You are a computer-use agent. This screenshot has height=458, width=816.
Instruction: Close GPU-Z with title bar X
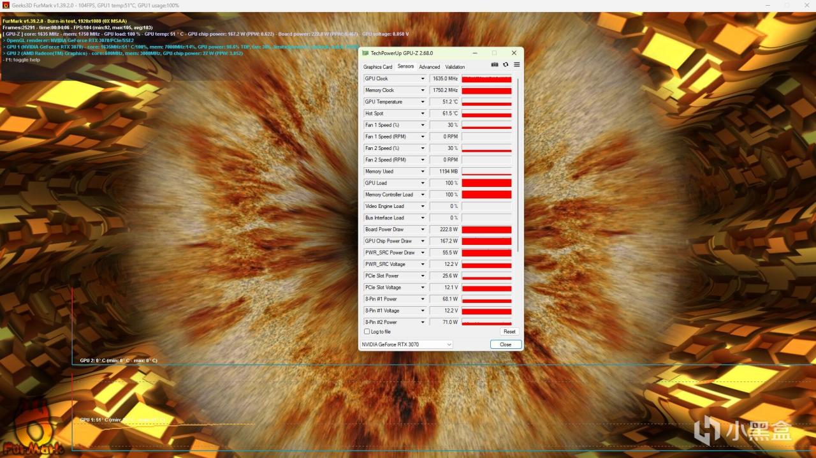514,53
